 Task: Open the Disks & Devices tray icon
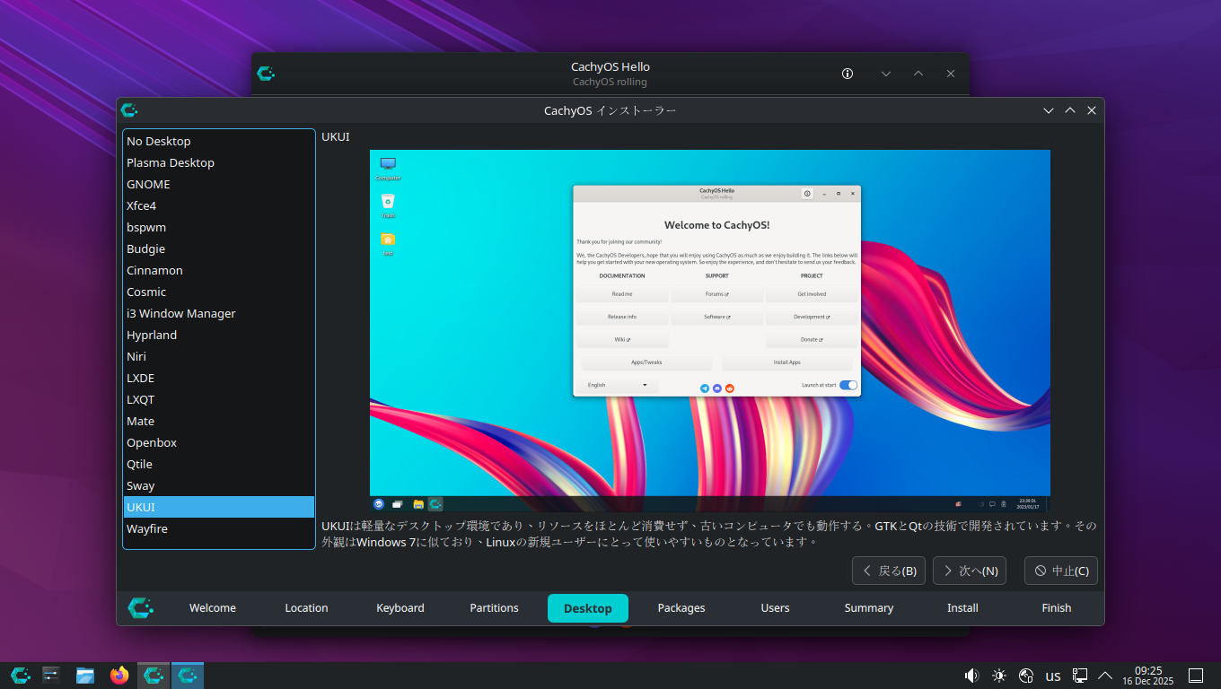coord(1026,676)
